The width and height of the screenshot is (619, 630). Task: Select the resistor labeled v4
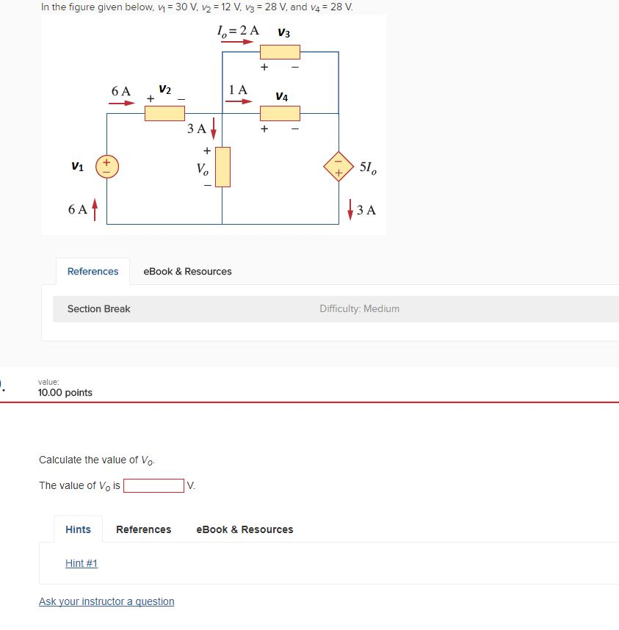[280, 113]
